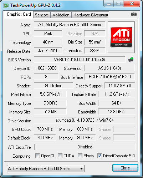Image resolution: width=143 pixels, height=178 pixels.
Task: Click the Revision field showing N/A
Action: click(x=95, y=34)
